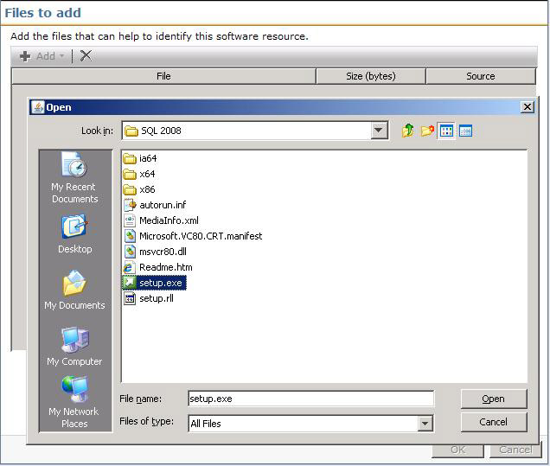
Task: Select Microsoft.VC80.CRT.manifest file
Action: click(x=193, y=236)
